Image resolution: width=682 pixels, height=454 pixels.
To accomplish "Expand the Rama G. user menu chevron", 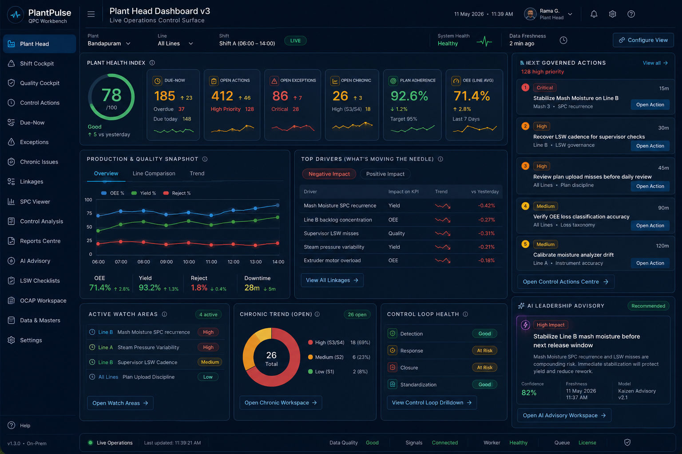I will (570, 14).
